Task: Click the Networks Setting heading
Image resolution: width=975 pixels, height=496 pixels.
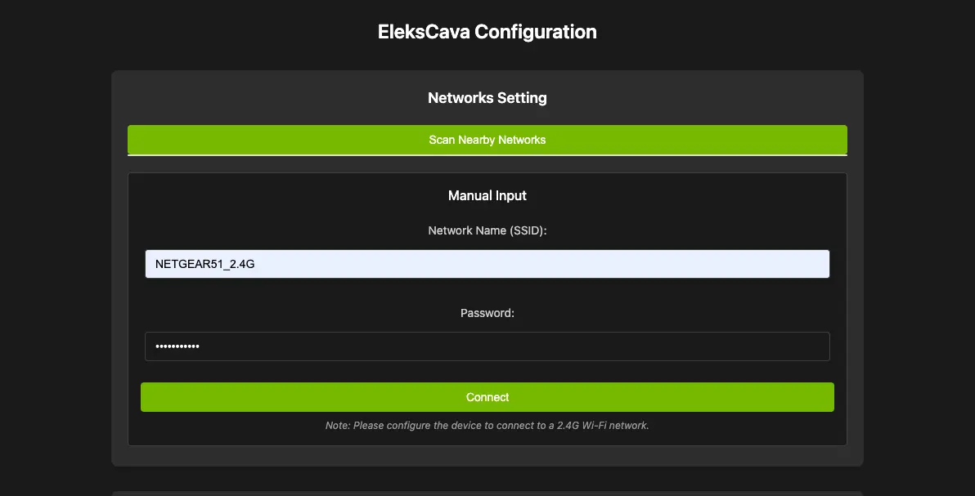Action: click(487, 97)
